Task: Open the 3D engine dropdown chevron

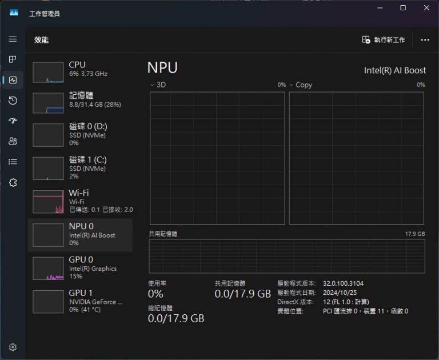Action: click(152, 85)
